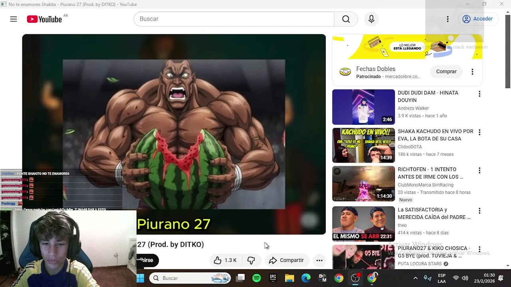Open Spotify from the taskbar

coord(257,278)
